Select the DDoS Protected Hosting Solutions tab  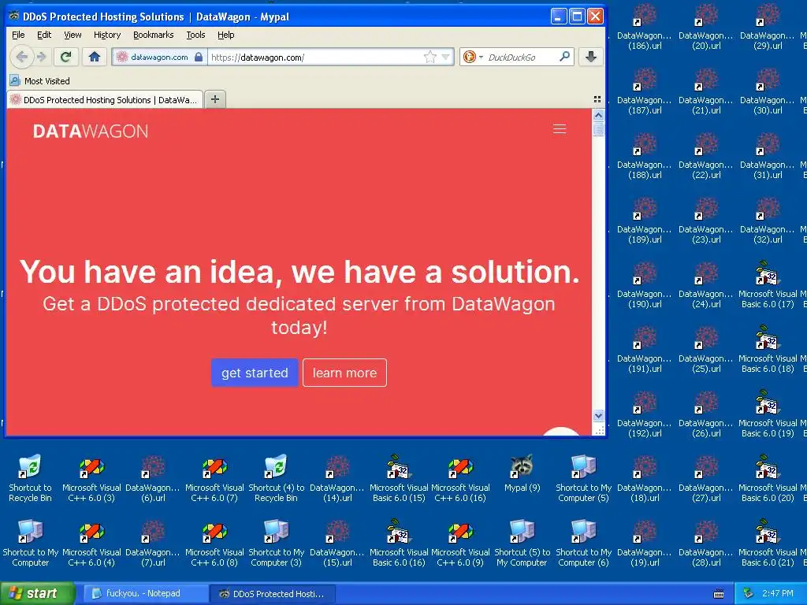point(105,100)
